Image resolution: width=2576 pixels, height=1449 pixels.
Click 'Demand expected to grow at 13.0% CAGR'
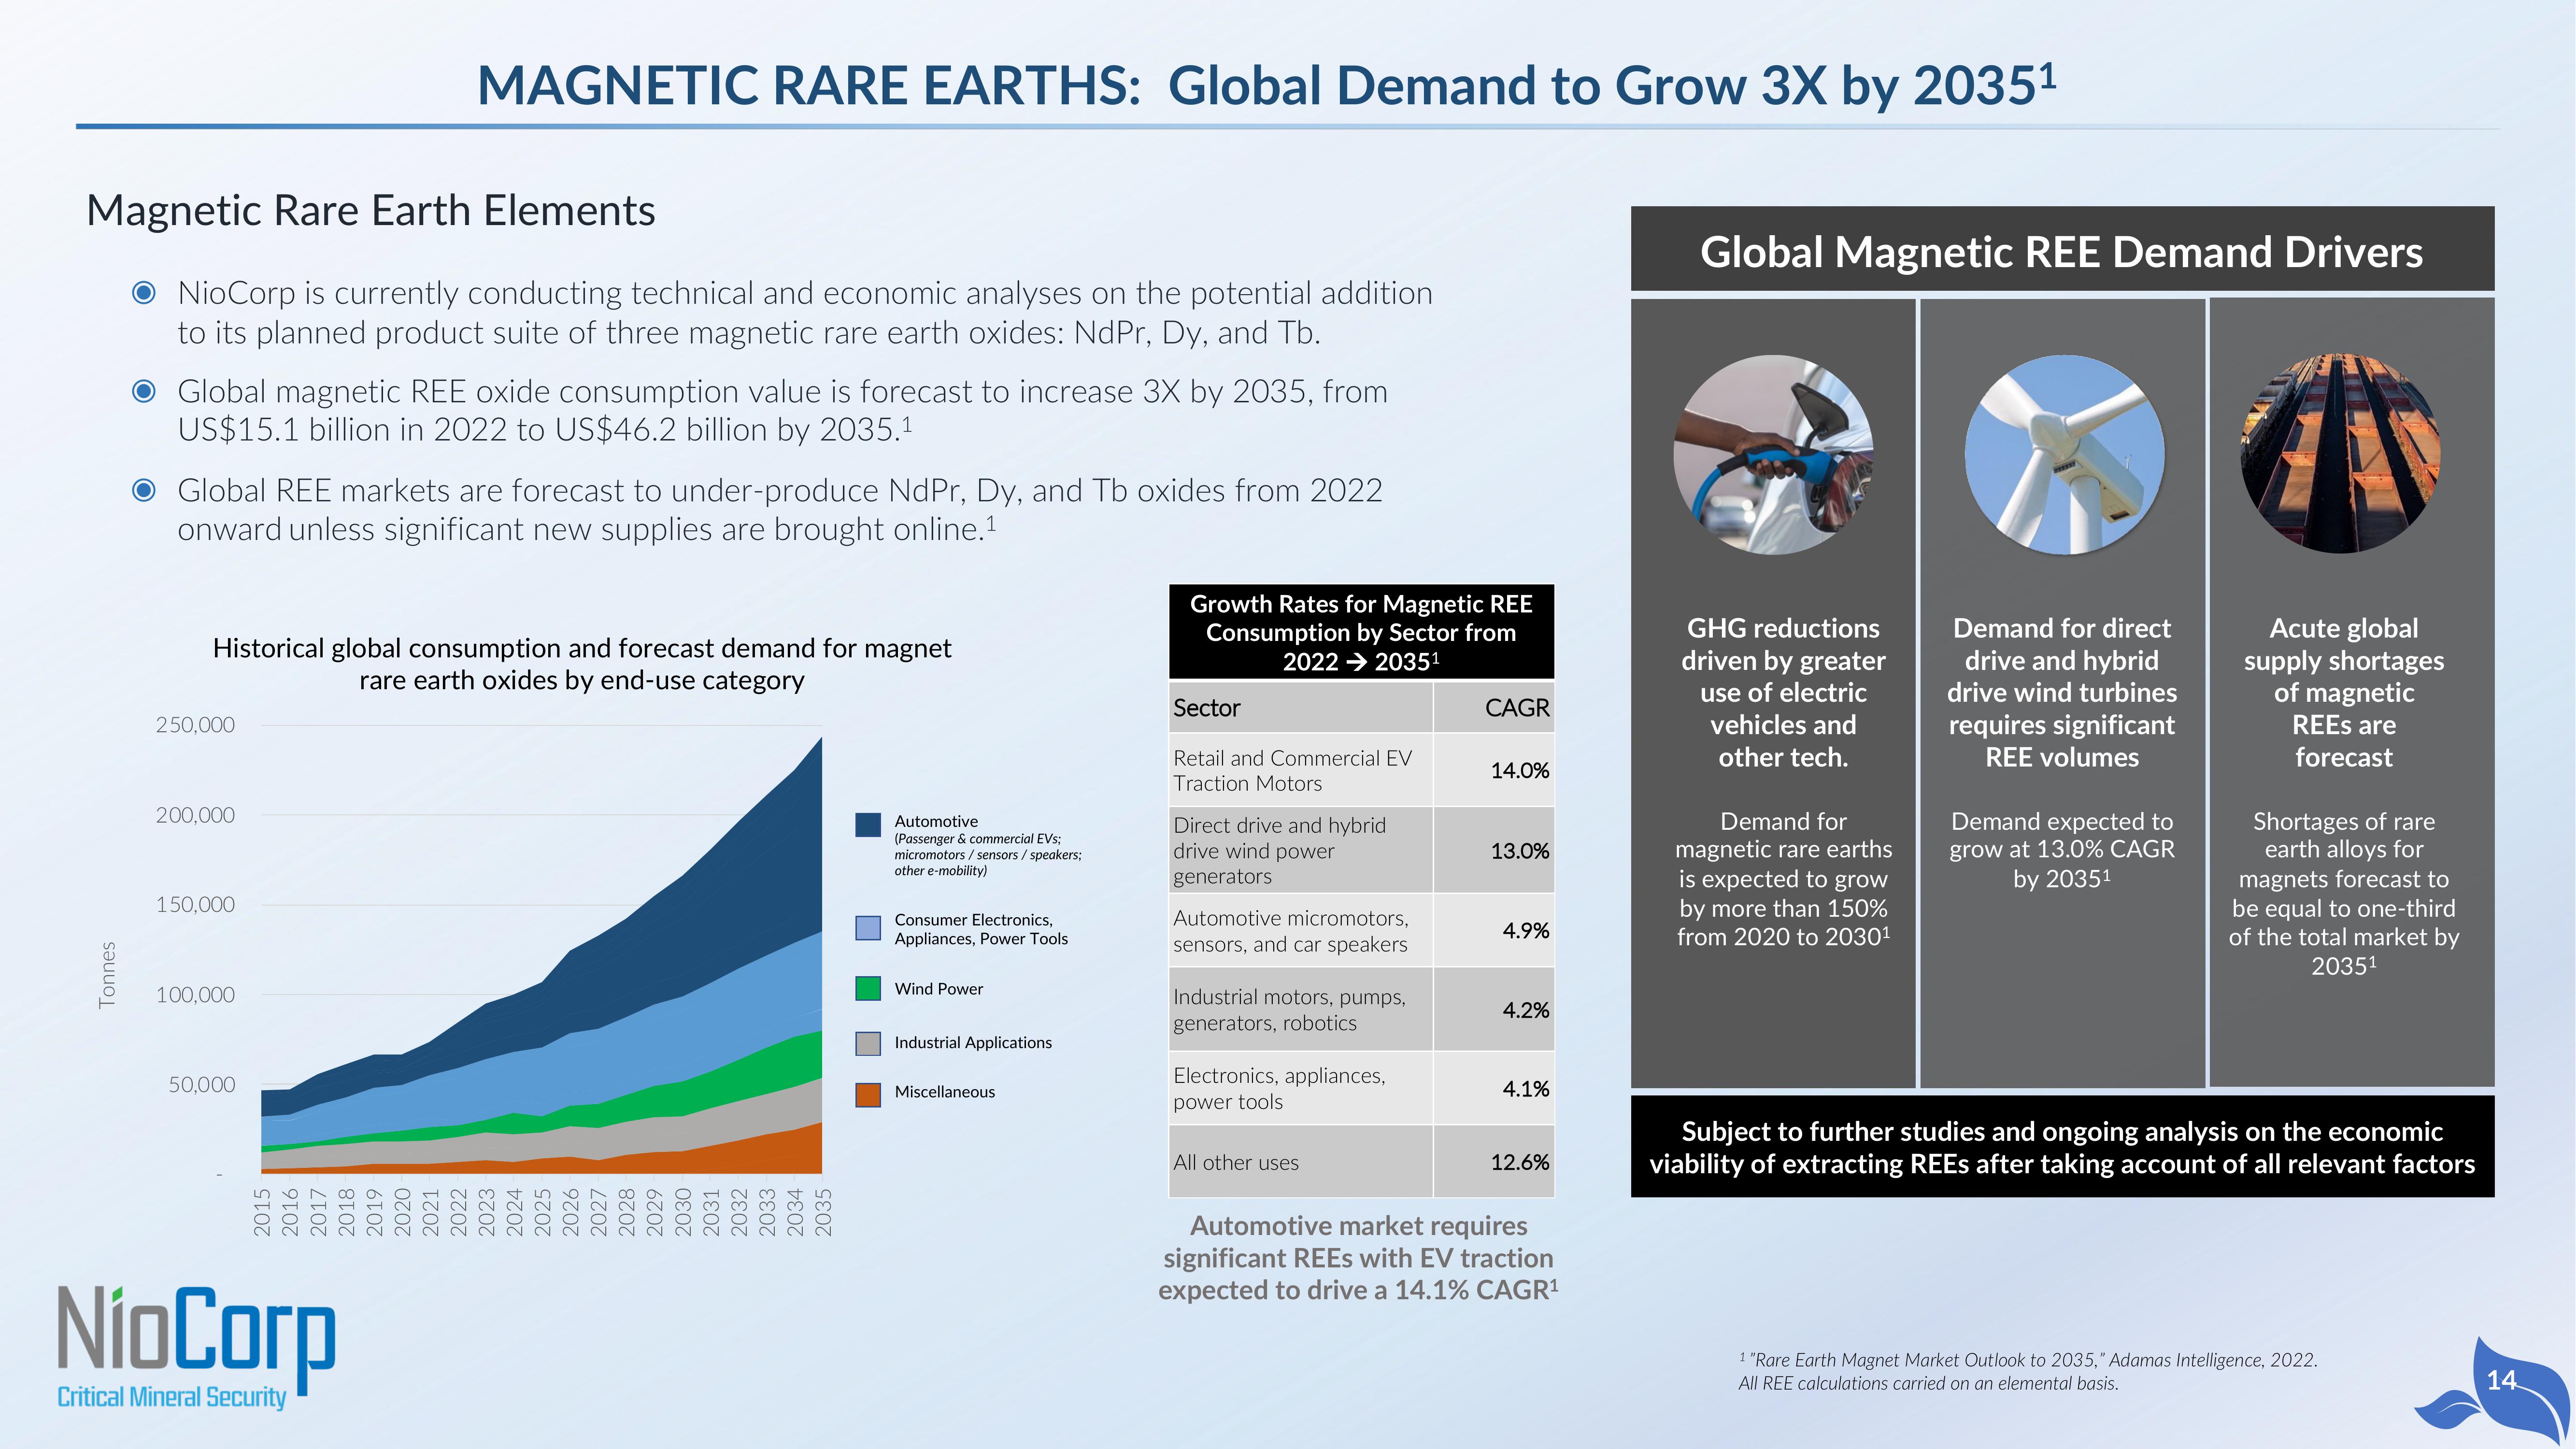pyautogui.click(x=2062, y=850)
